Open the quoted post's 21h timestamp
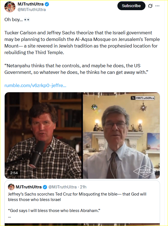Image resolution: width=168 pixels, height=226 pixels. click(83, 187)
